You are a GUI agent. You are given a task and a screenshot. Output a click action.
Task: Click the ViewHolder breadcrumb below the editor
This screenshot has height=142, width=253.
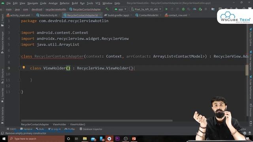(59, 125)
